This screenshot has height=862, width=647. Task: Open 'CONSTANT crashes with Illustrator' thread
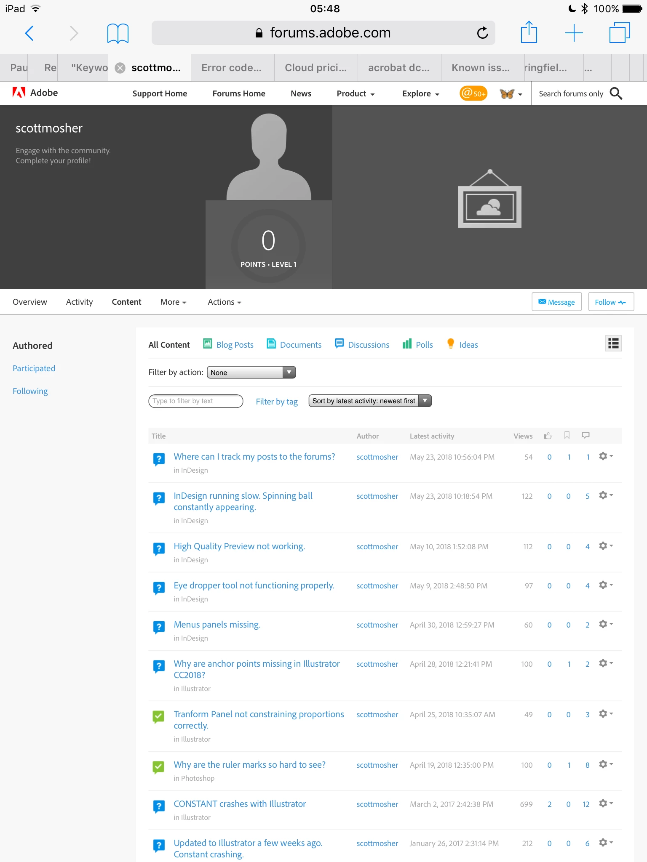(x=240, y=804)
